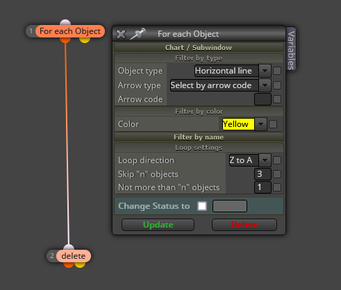
Task: Click the orange output connector under 'delete'
Action: pyautogui.click(x=69, y=265)
